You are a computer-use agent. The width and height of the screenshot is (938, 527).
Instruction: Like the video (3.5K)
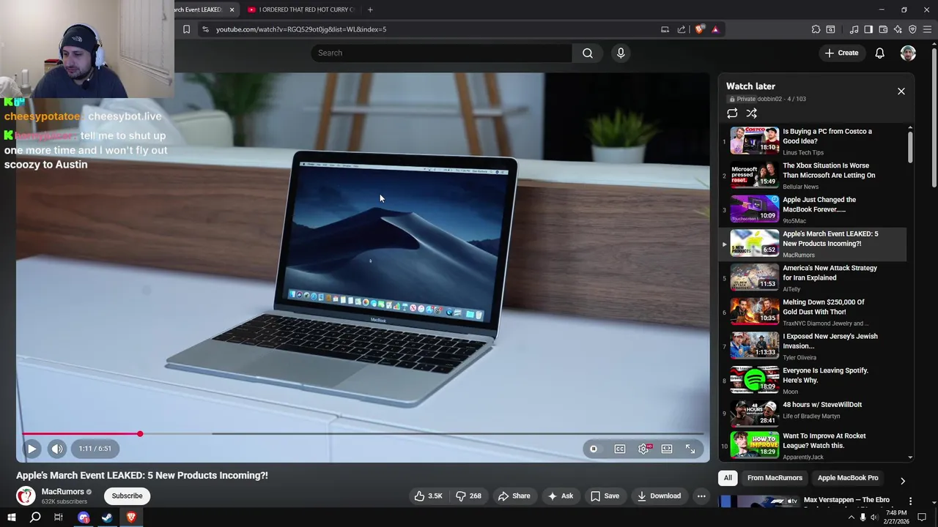[x=428, y=496]
